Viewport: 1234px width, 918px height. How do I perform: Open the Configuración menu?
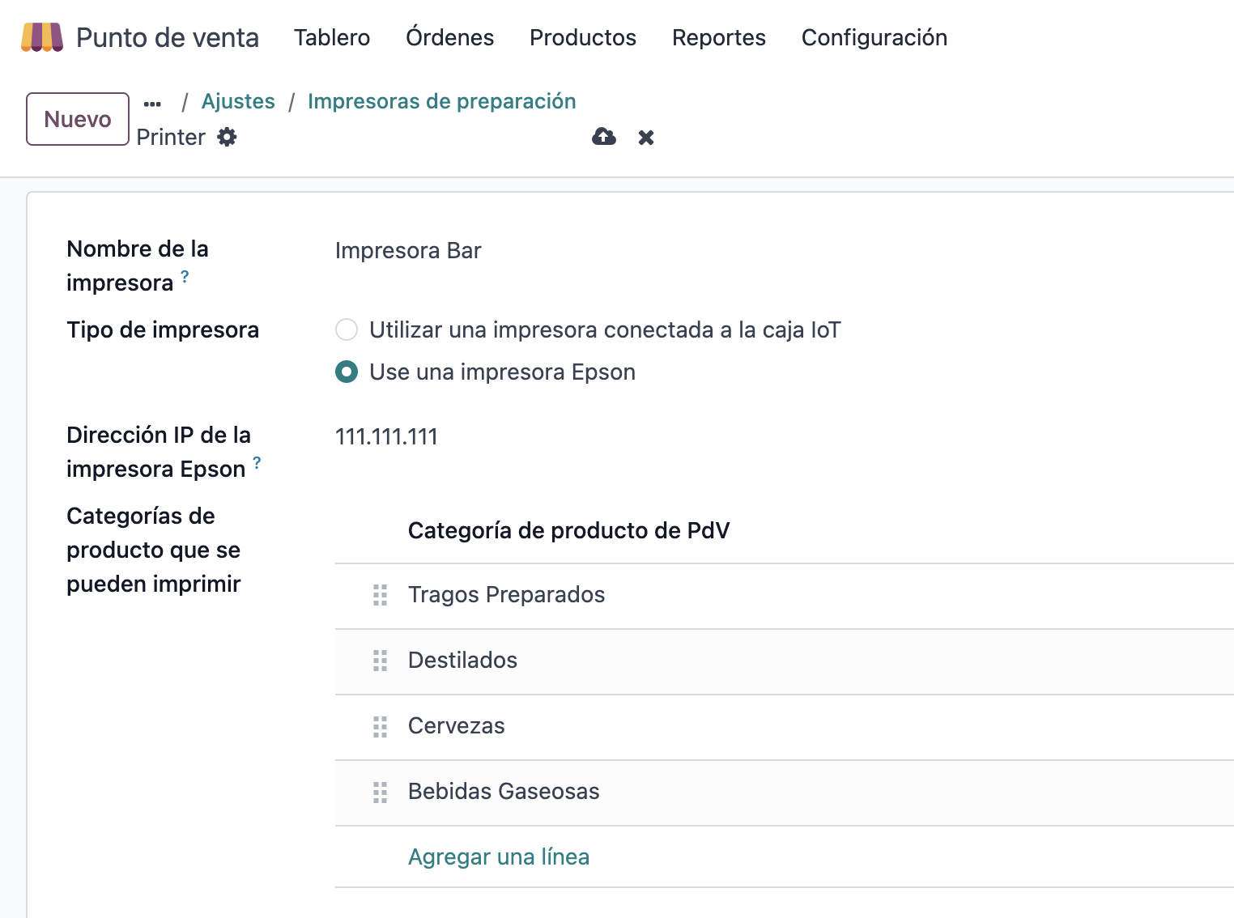coord(874,37)
